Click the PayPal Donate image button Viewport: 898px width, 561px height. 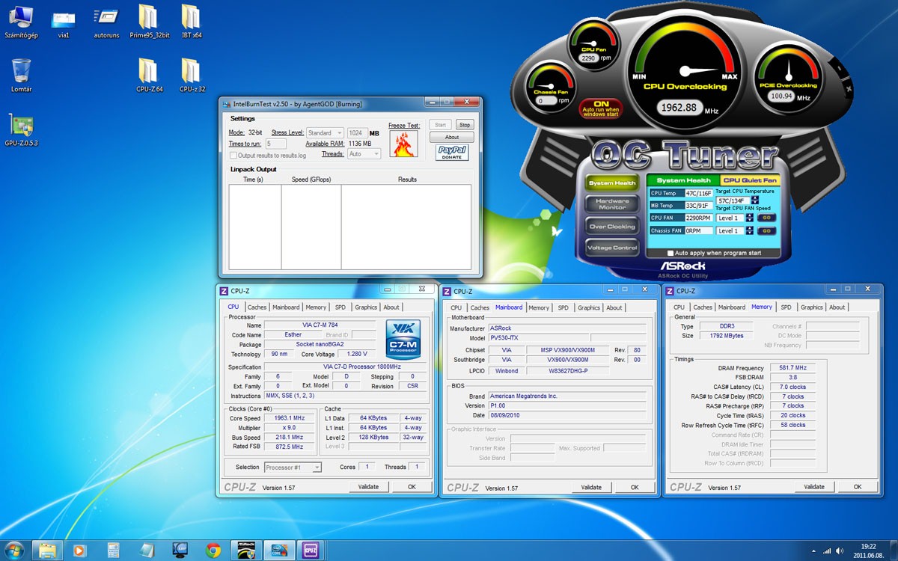pyautogui.click(x=452, y=152)
